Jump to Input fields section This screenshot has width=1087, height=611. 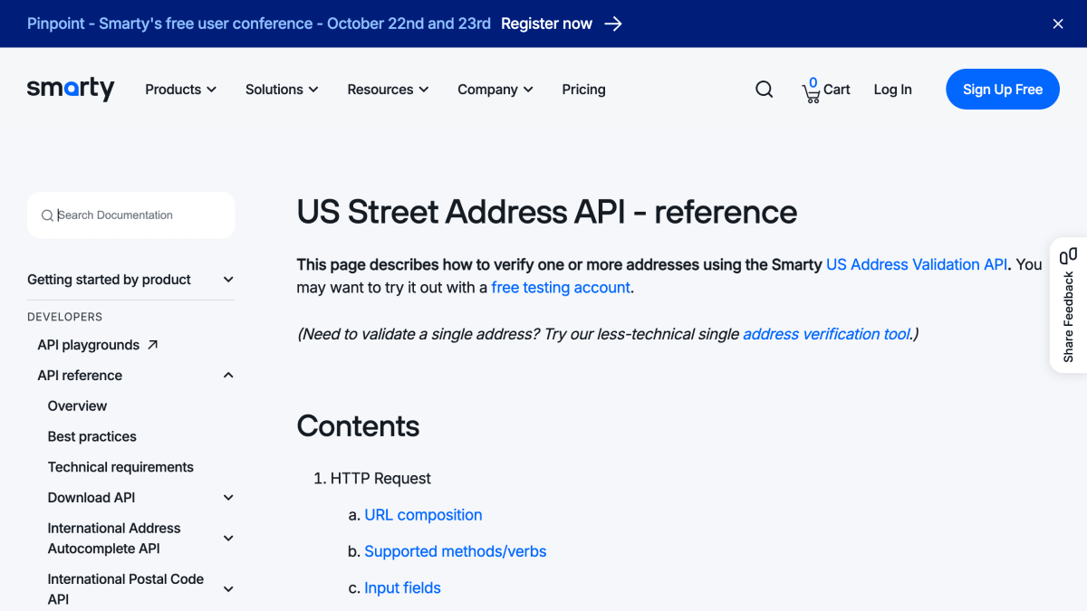[402, 587]
